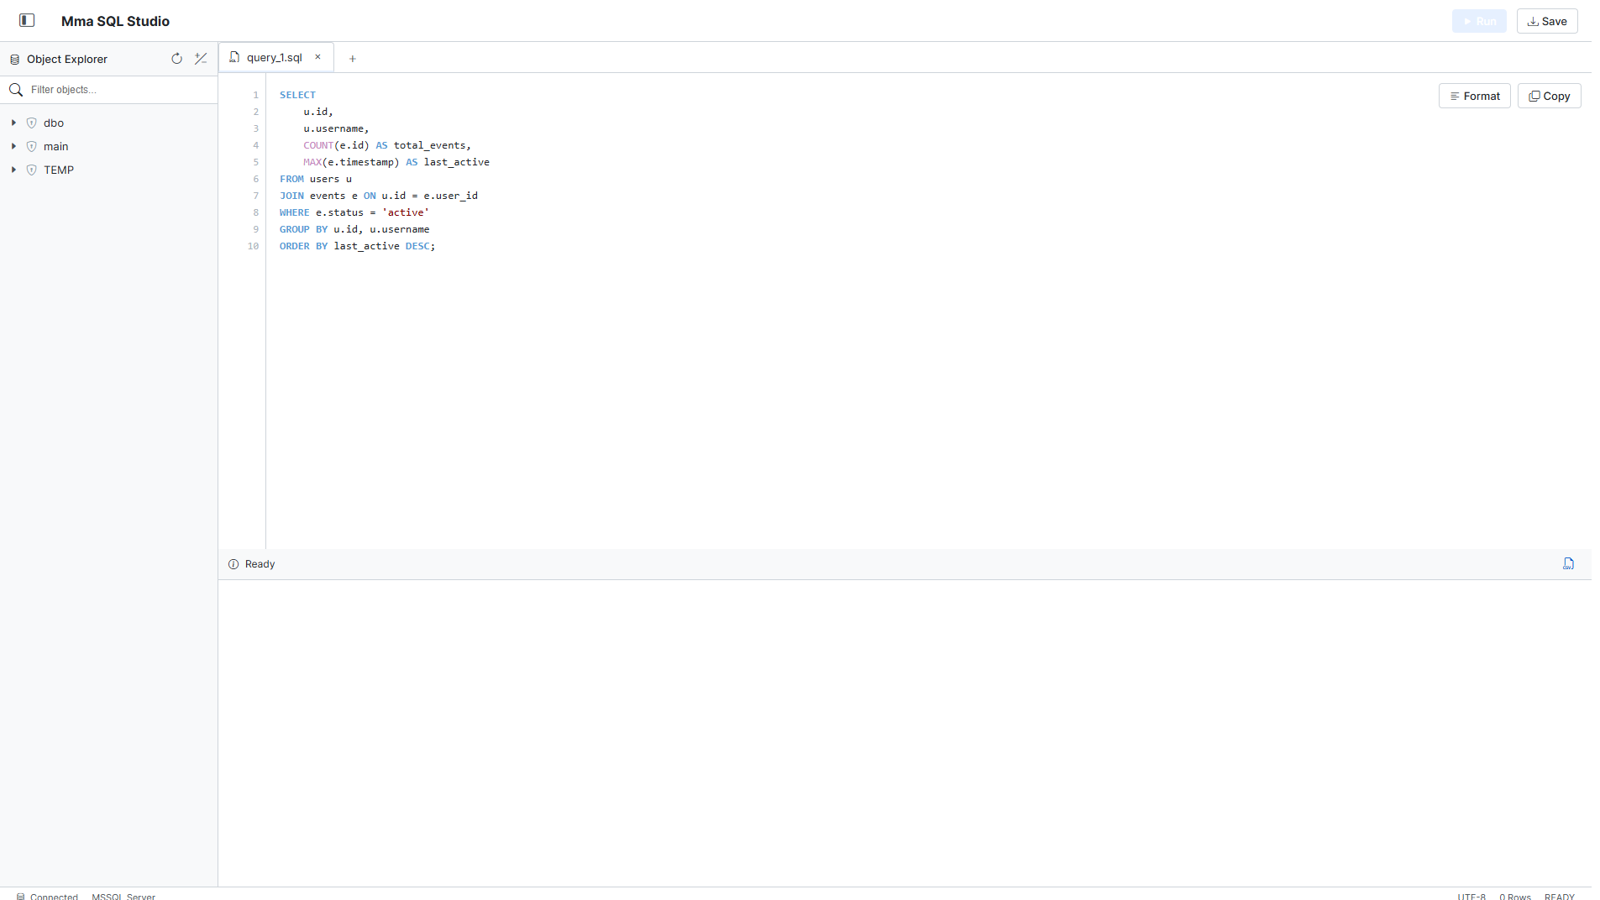Click the DESC keyword
This screenshot has width=1600, height=900.
pos(417,246)
